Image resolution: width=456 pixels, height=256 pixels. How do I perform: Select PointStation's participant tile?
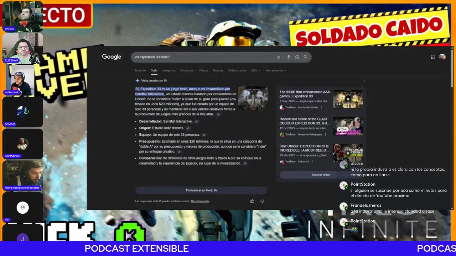[23, 144]
